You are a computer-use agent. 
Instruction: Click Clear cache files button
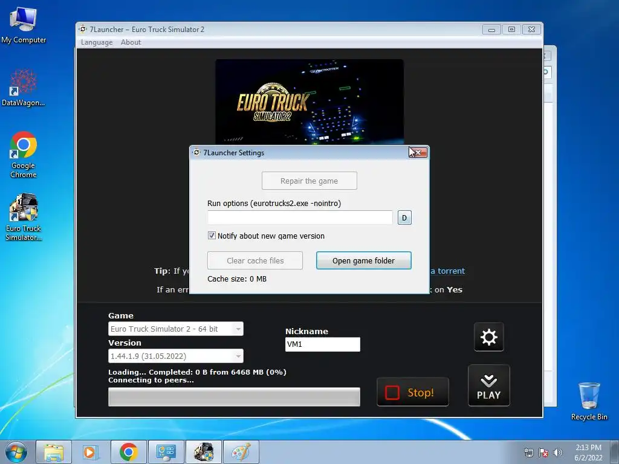pos(255,260)
